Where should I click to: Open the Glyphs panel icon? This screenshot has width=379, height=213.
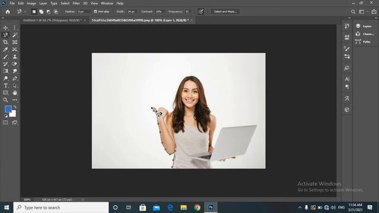pyautogui.click(x=347, y=98)
